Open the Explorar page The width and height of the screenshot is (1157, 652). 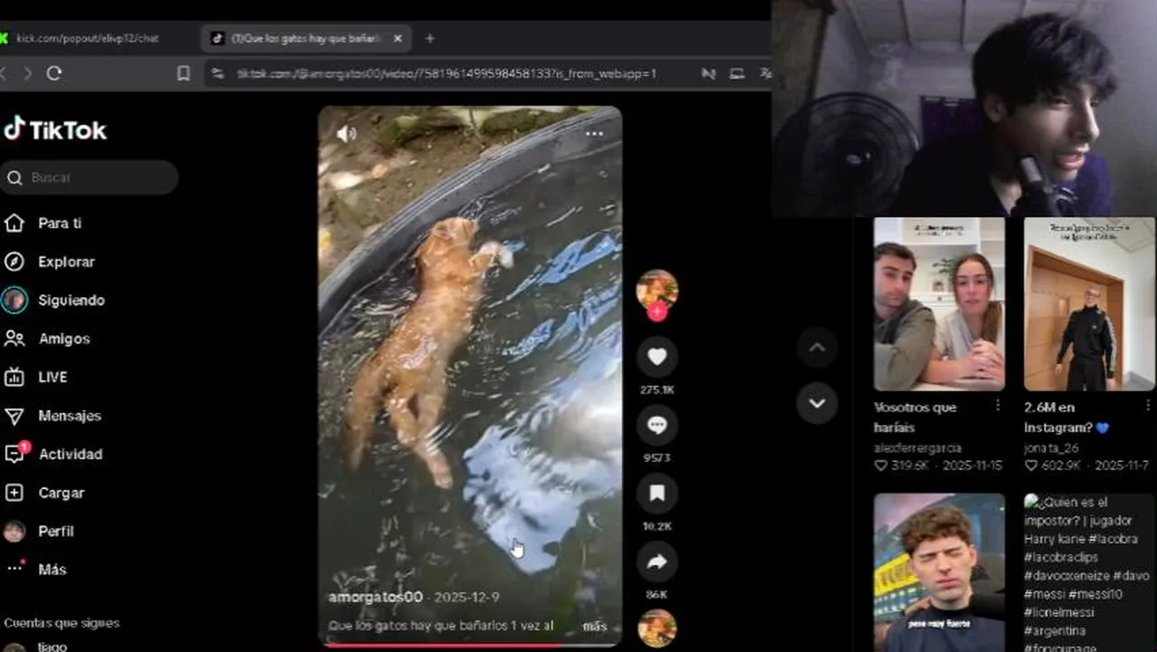point(66,262)
